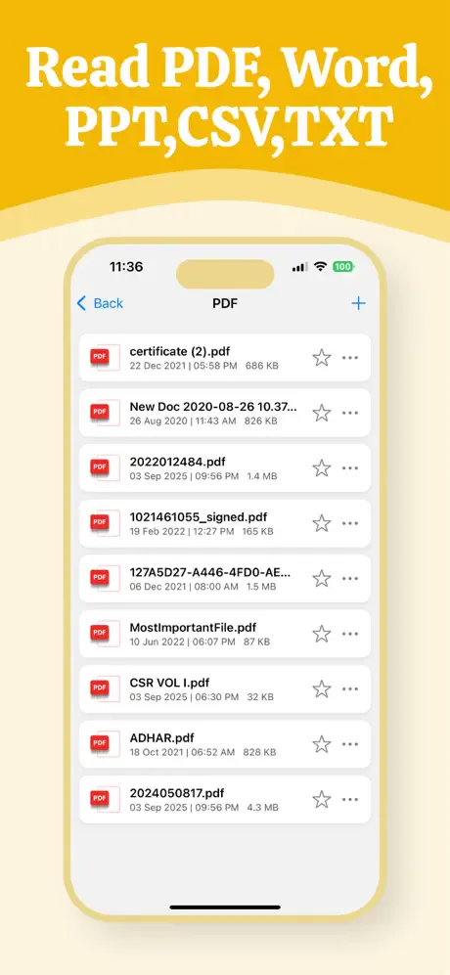Image resolution: width=450 pixels, height=975 pixels.
Task: Click the PDF screen title
Action: (225, 303)
